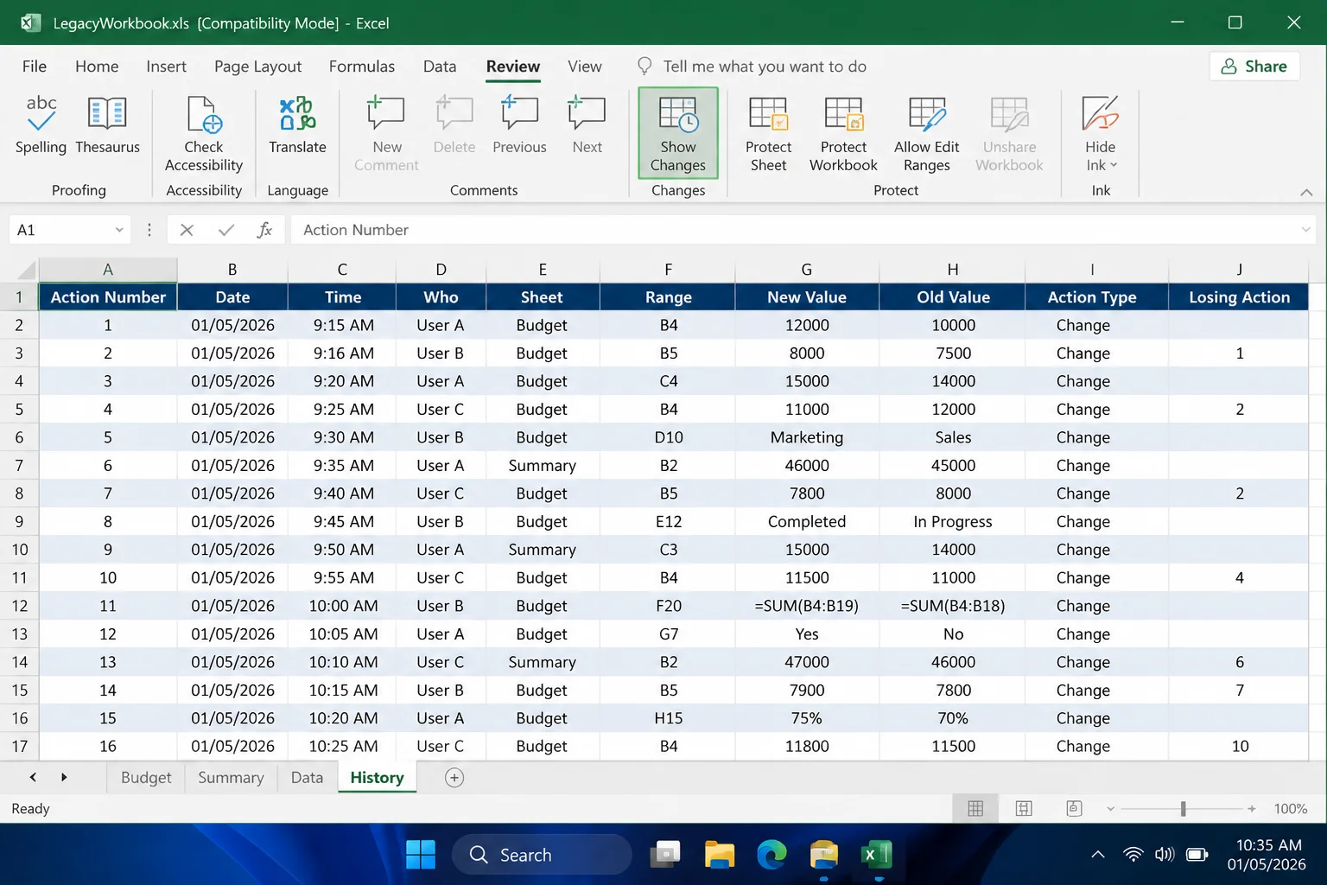Open the Data sheet tab

tap(307, 778)
